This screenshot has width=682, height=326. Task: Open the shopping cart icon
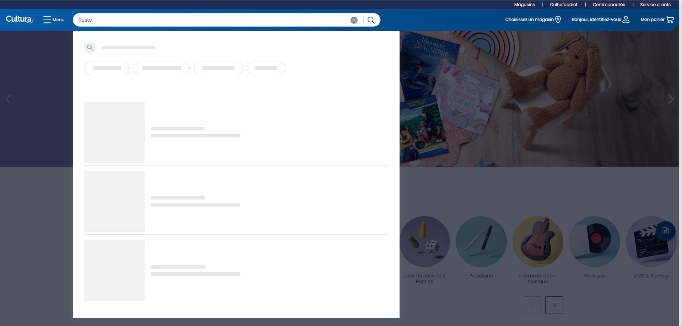tap(670, 19)
